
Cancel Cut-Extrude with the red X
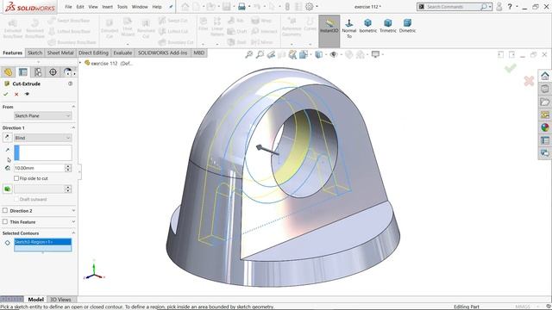pyautogui.click(x=16, y=94)
